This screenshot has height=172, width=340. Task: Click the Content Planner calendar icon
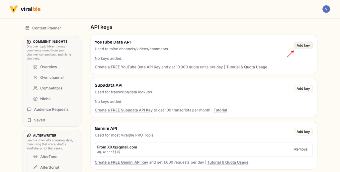27,28
